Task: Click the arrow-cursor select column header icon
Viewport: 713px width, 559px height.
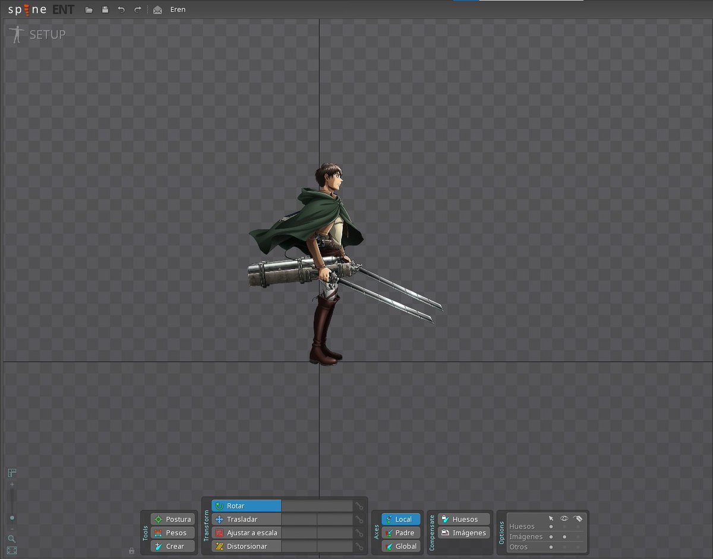Action: pos(551,518)
